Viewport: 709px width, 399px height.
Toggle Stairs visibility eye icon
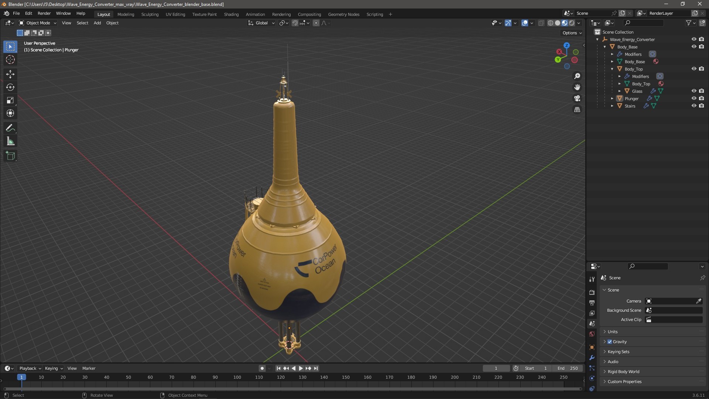tap(694, 106)
